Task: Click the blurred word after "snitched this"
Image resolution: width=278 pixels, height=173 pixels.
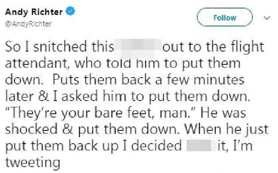Action: (x=138, y=47)
